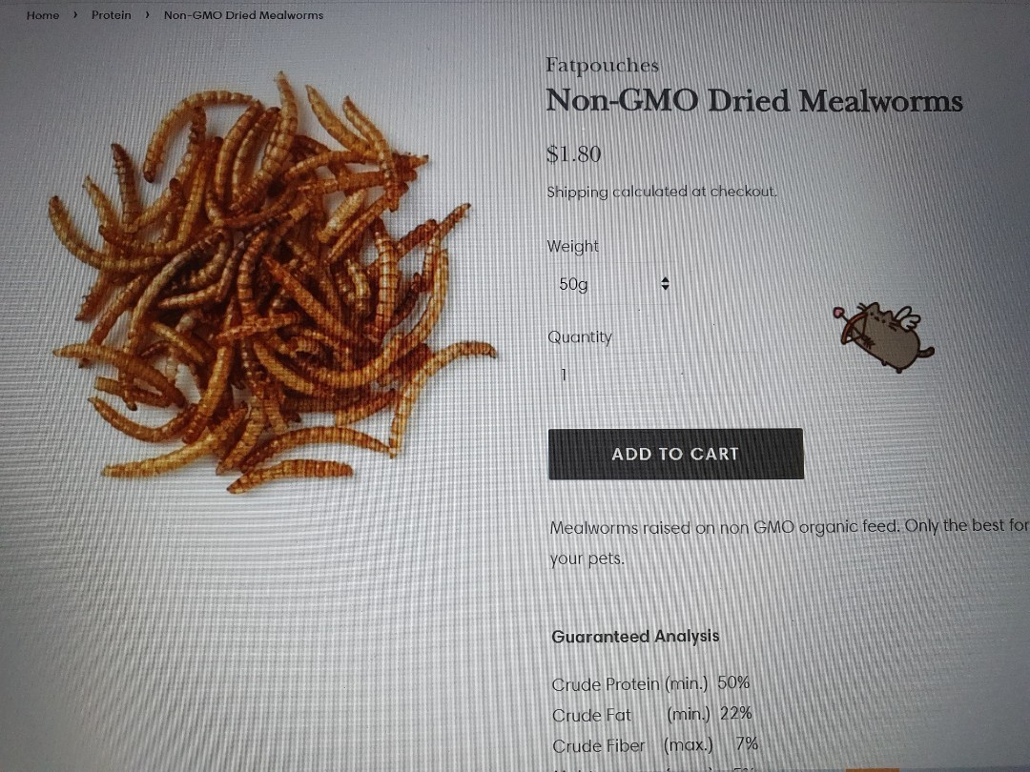The image size is (1030, 772).
Task: Click the Weight field label
Action: (x=573, y=246)
